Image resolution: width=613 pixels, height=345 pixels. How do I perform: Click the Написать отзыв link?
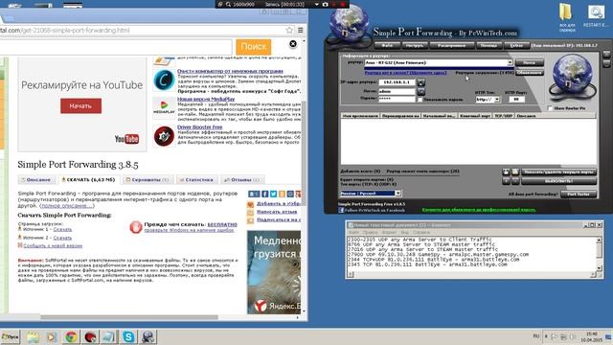[x=277, y=212]
